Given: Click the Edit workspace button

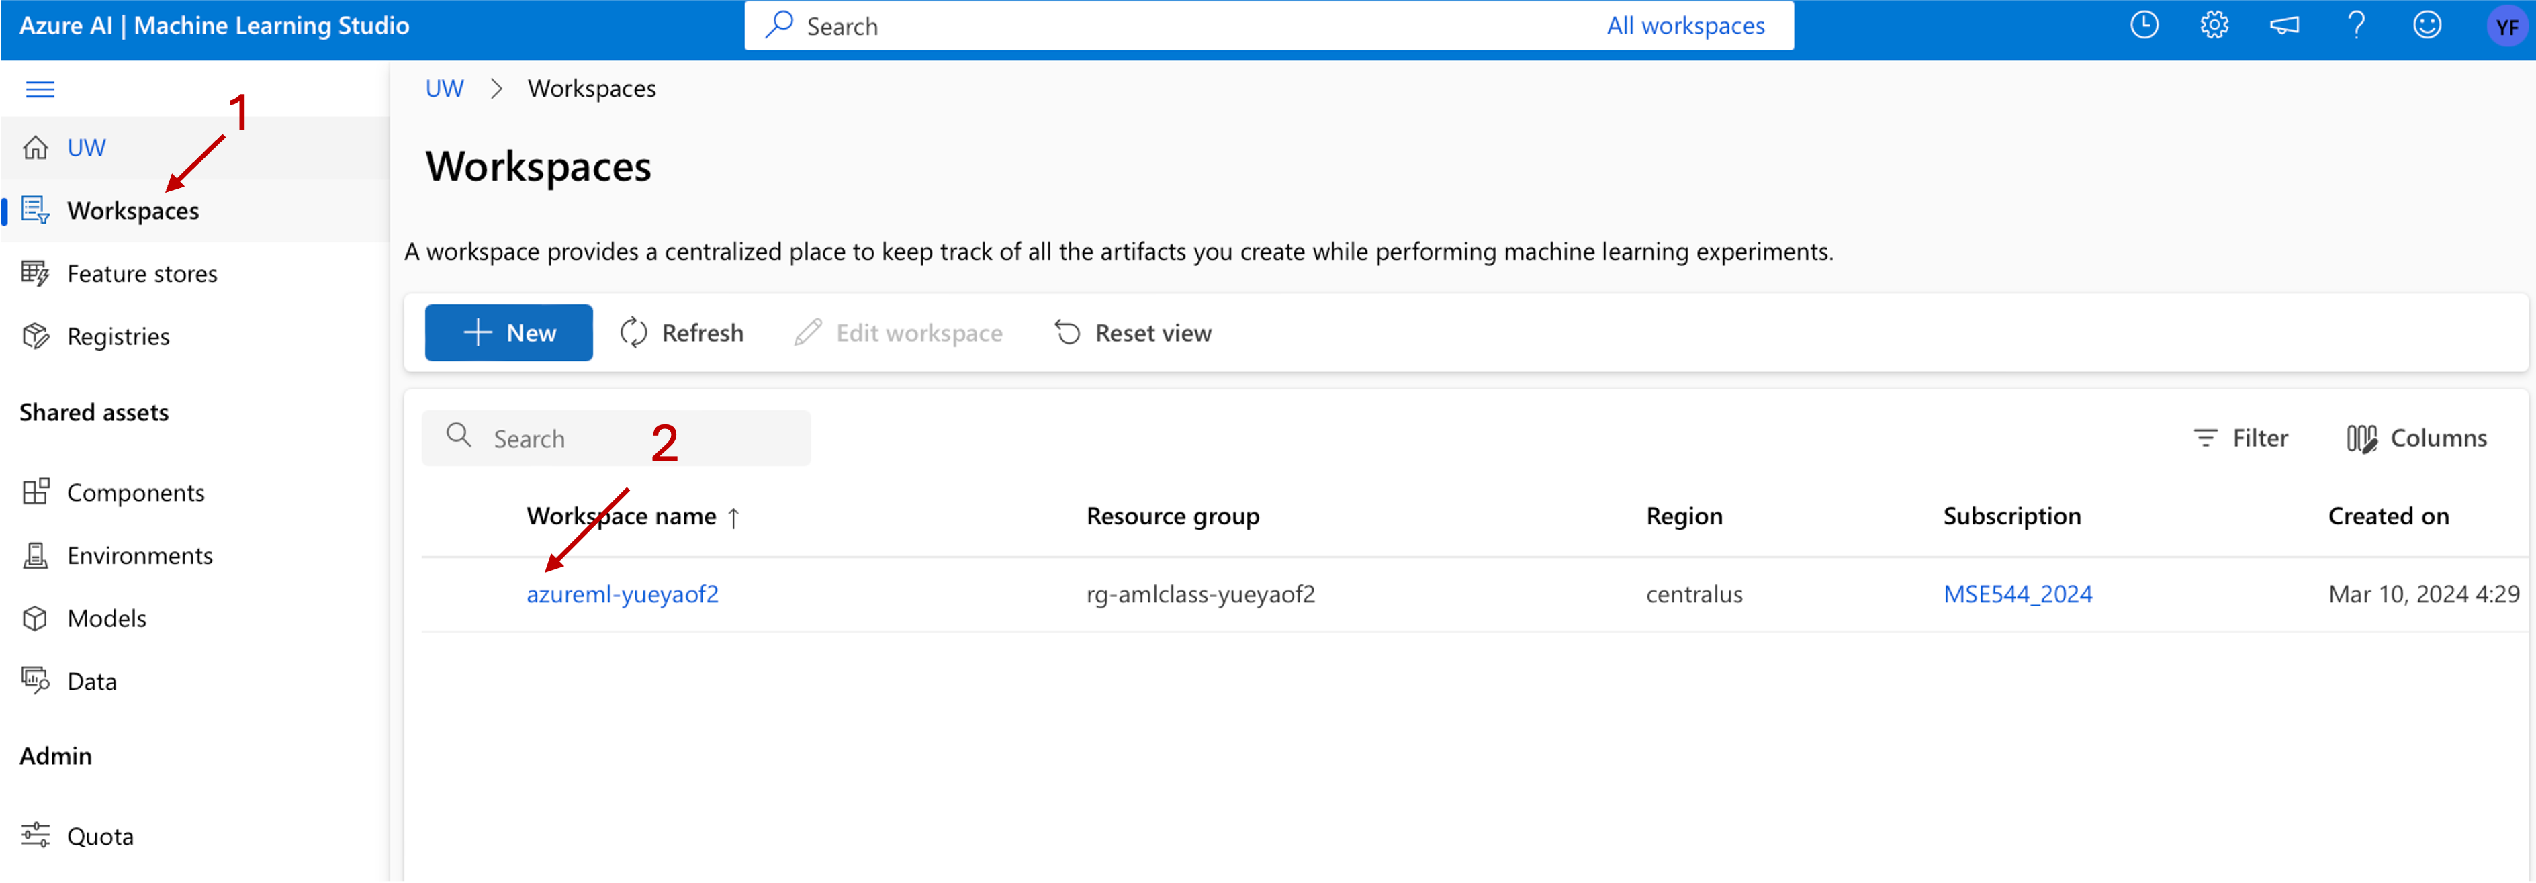Looking at the screenshot, I should pos(899,333).
